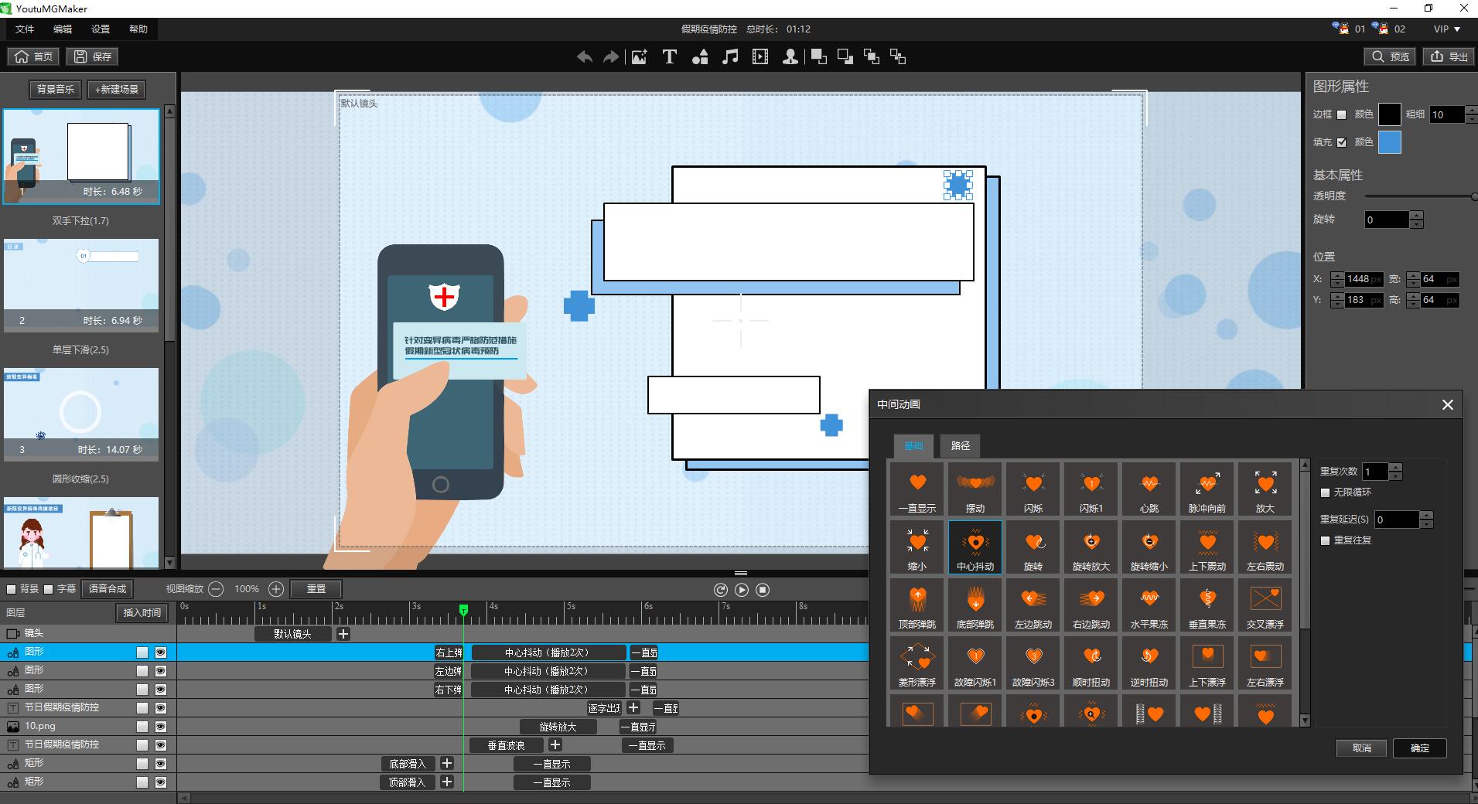The height and width of the screenshot is (804, 1478).
Task: Click the blue fill color swatch
Action: pyautogui.click(x=1389, y=142)
